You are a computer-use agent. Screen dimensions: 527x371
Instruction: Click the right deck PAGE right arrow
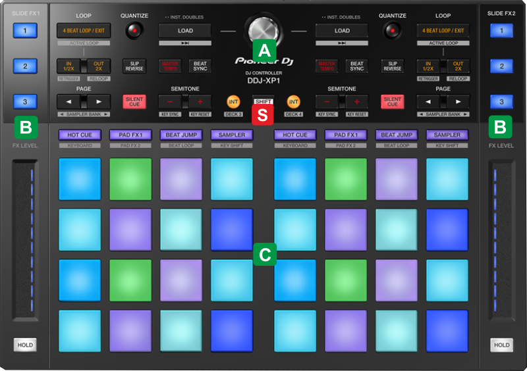pyautogui.click(x=458, y=101)
